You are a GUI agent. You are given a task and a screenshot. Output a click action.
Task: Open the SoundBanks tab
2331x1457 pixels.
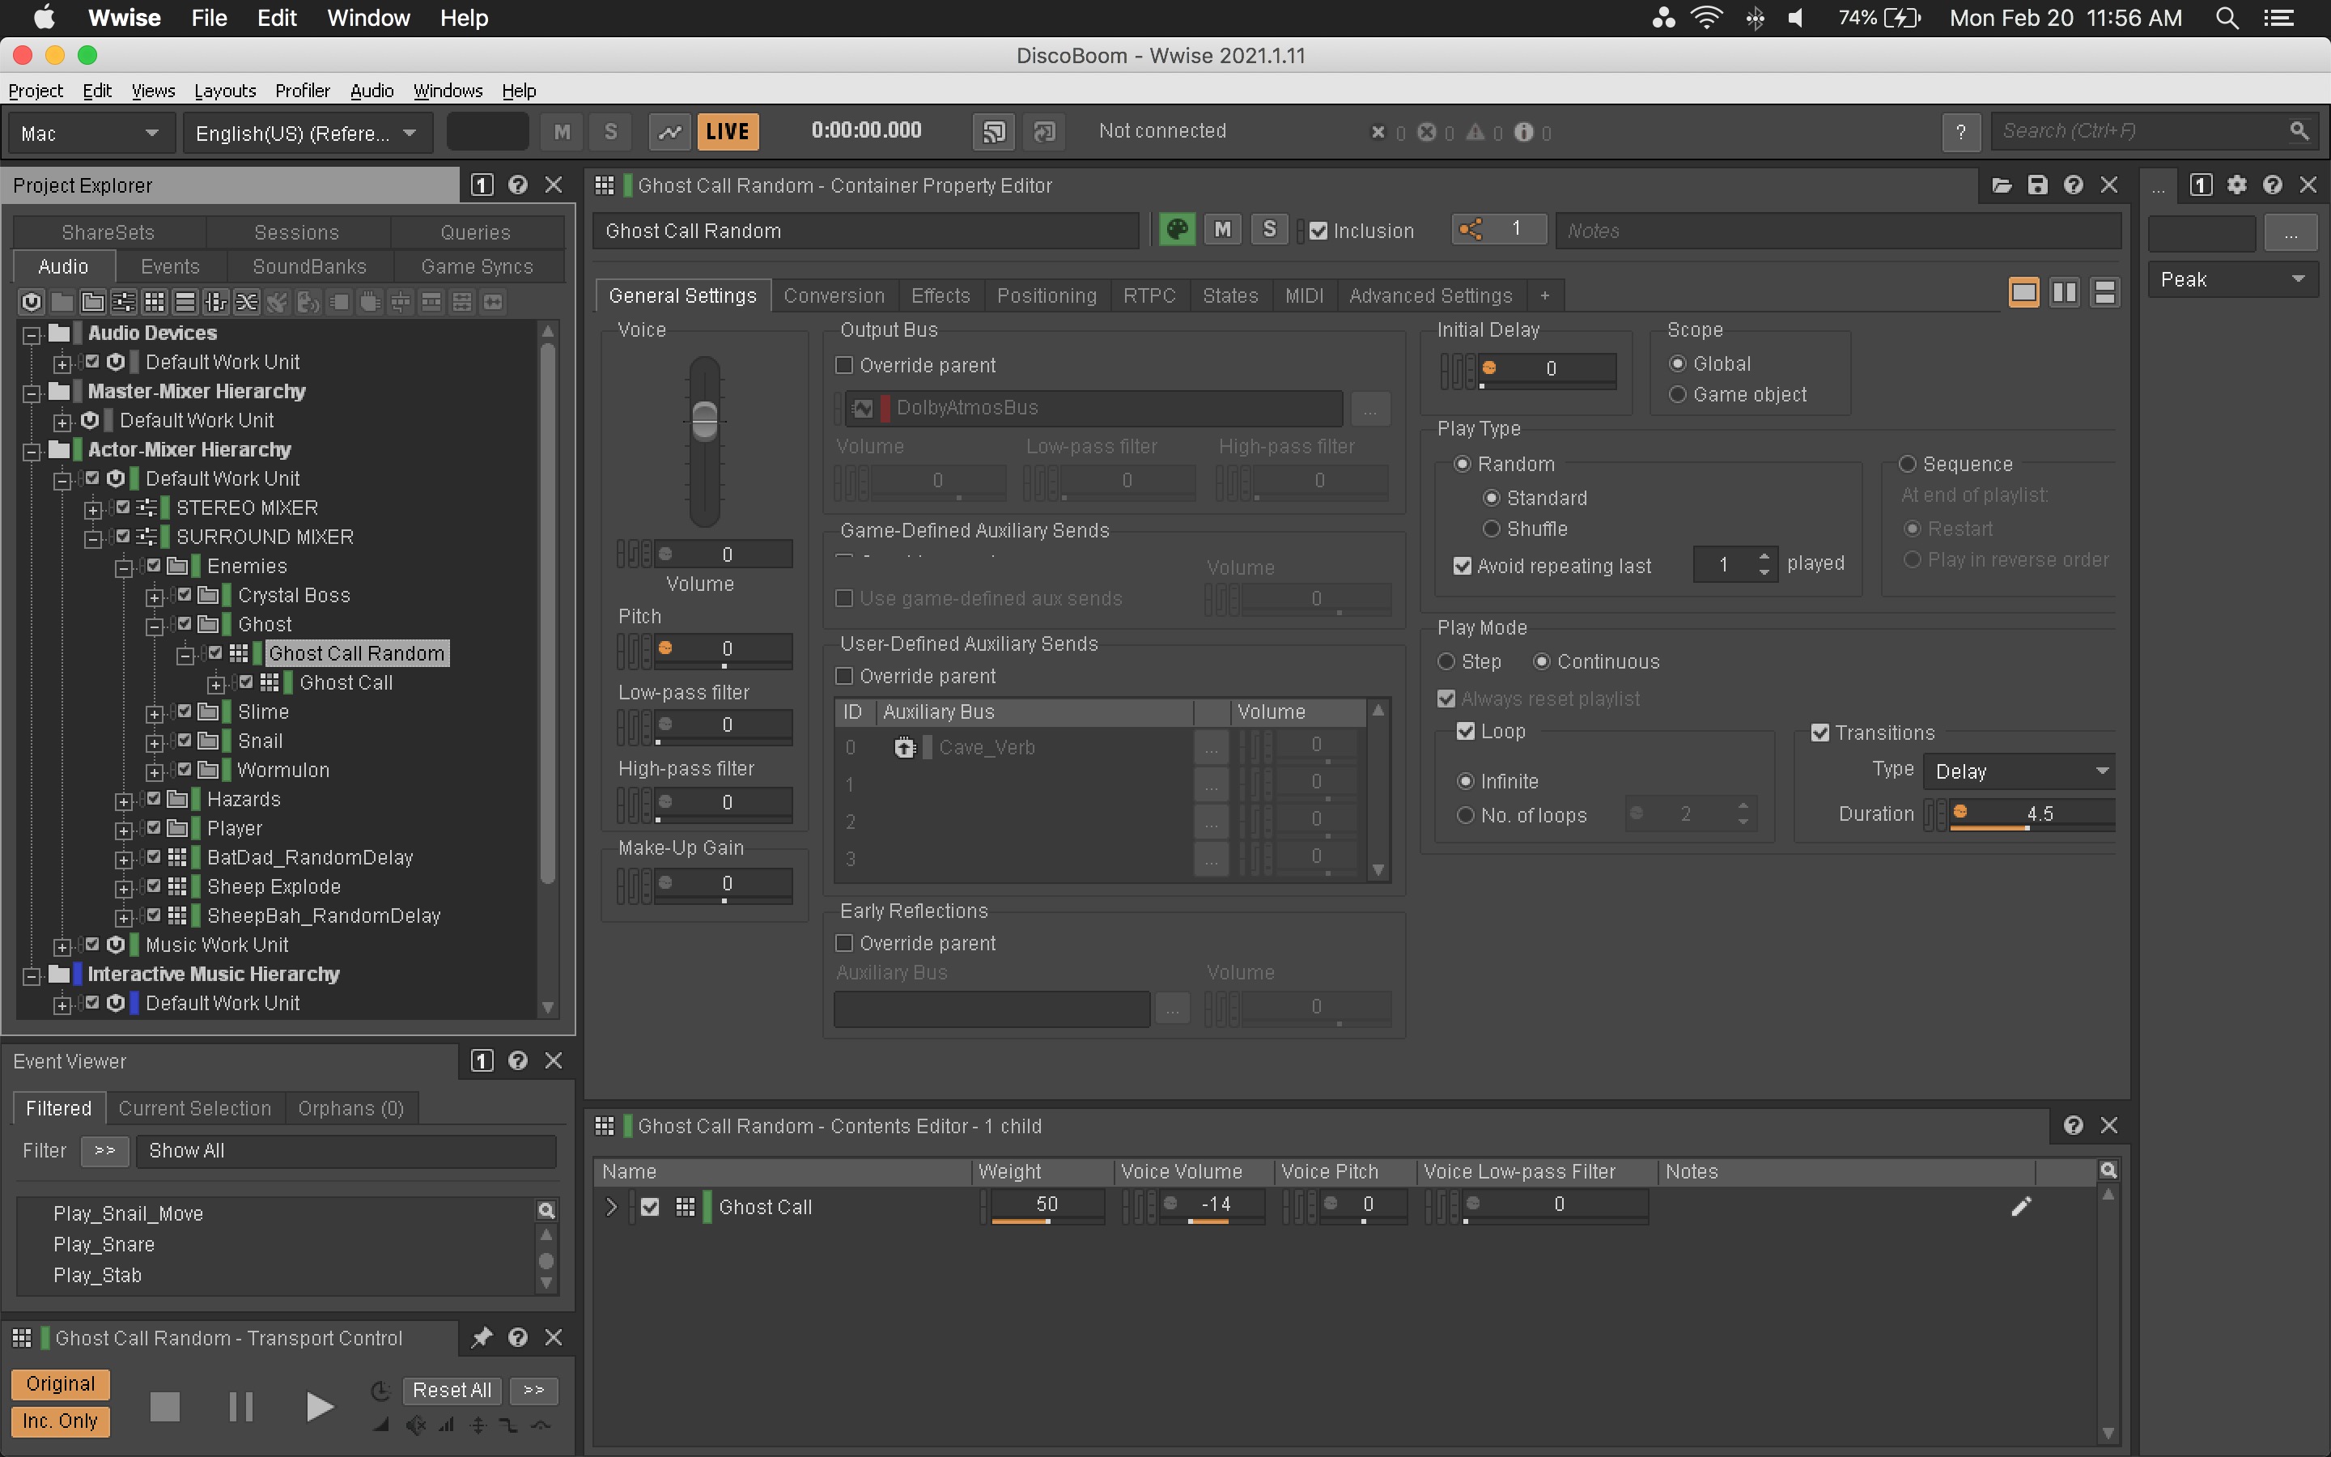tap(309, 266)
